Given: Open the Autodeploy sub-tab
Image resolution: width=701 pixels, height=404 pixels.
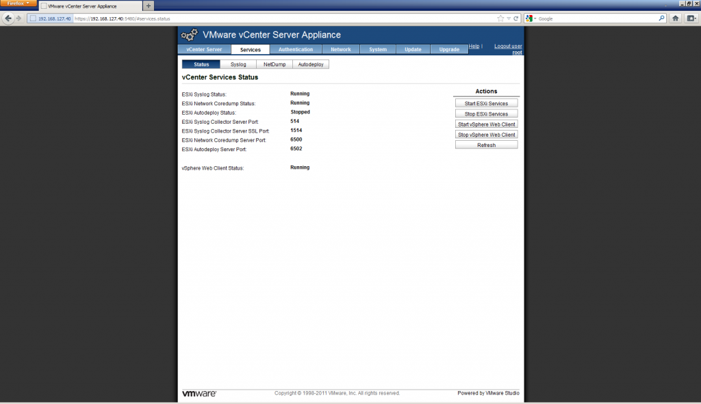Looking at the screenshot, I should [x=311, y=64].
